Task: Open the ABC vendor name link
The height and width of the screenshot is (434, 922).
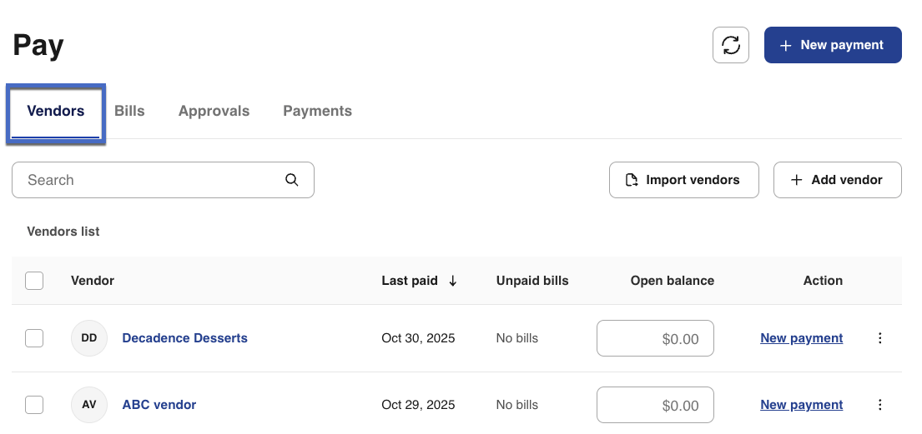Action: [159, 405]
